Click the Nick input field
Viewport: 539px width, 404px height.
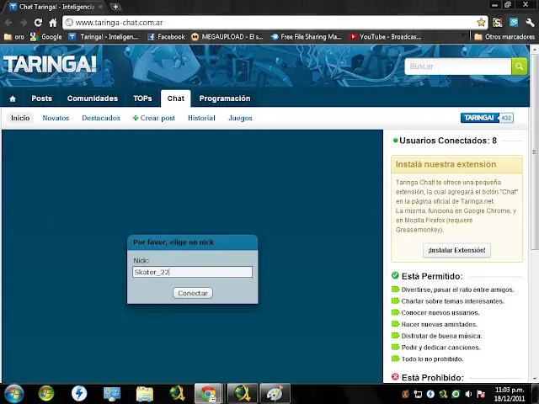(x=193, y=272)
